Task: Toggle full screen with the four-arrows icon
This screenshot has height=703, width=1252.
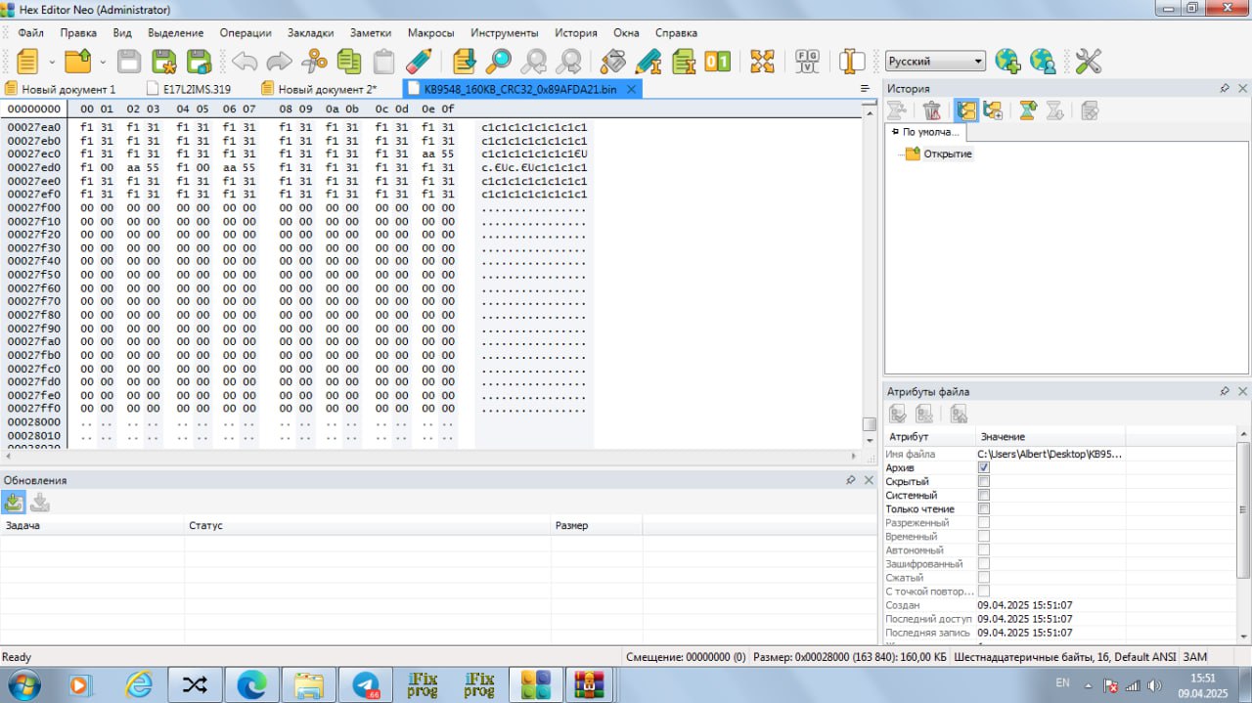Action: pos(762,62)
